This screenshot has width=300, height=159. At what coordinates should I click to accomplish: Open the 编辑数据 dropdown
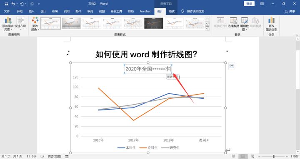pos(245,24)
